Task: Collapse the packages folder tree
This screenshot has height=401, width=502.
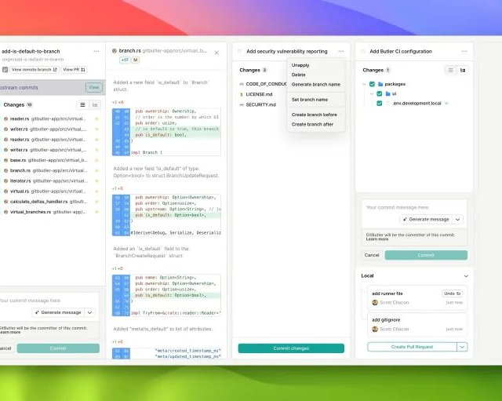Action: (x=364, y=83)
